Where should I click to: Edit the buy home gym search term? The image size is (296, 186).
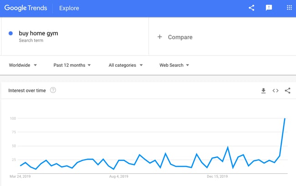[x=39, y=33]
